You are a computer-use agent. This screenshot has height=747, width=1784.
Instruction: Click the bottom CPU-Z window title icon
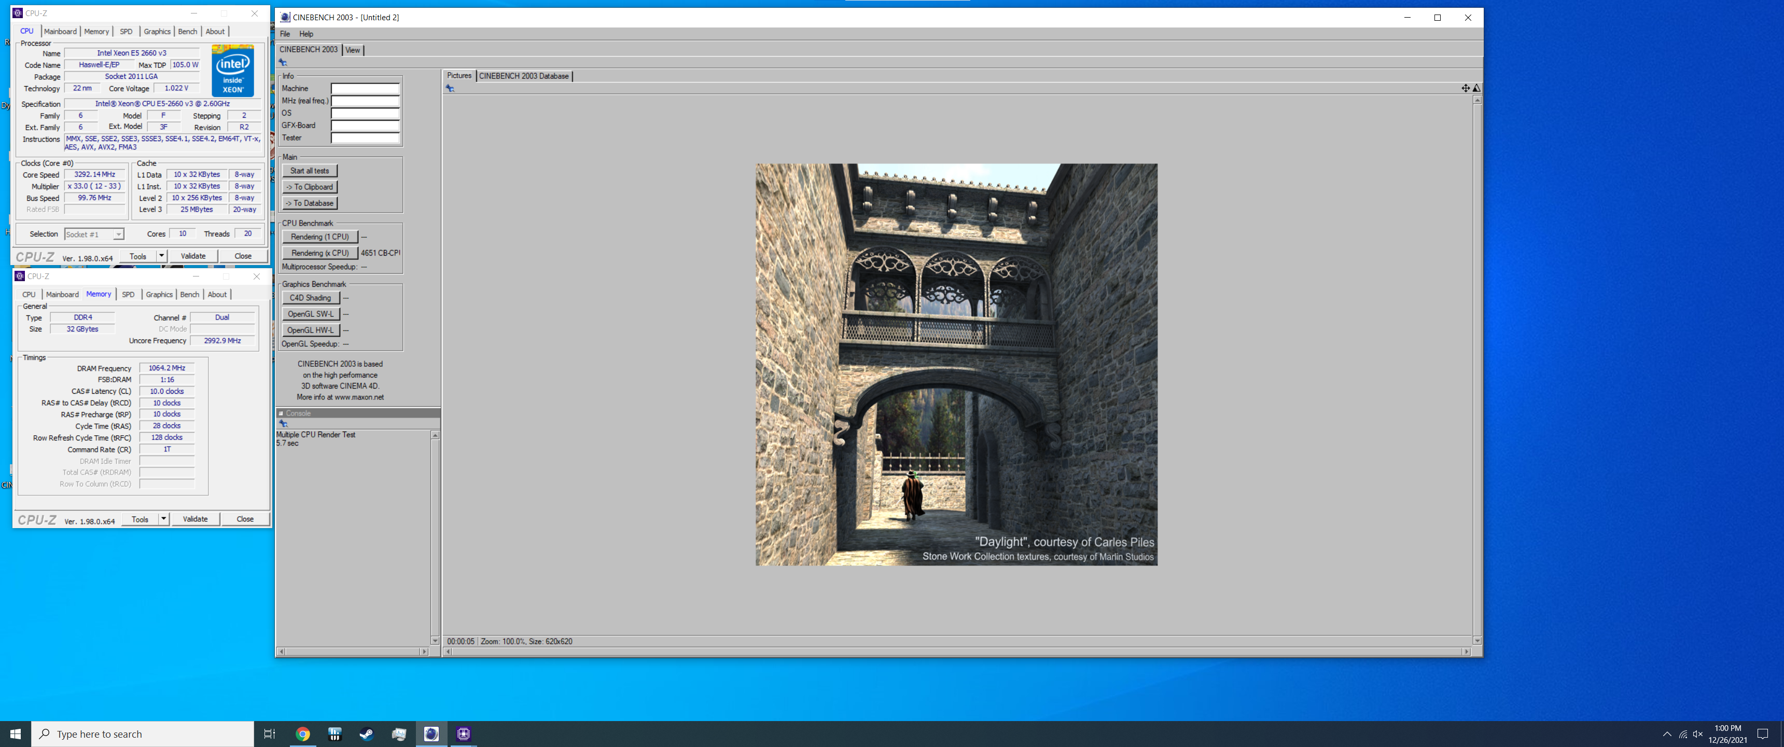tap(19, 276)
